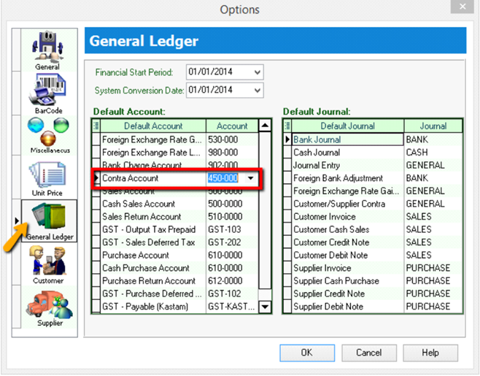
Task: Open the Contra Account code dropdown
Action: coord(251,178)
